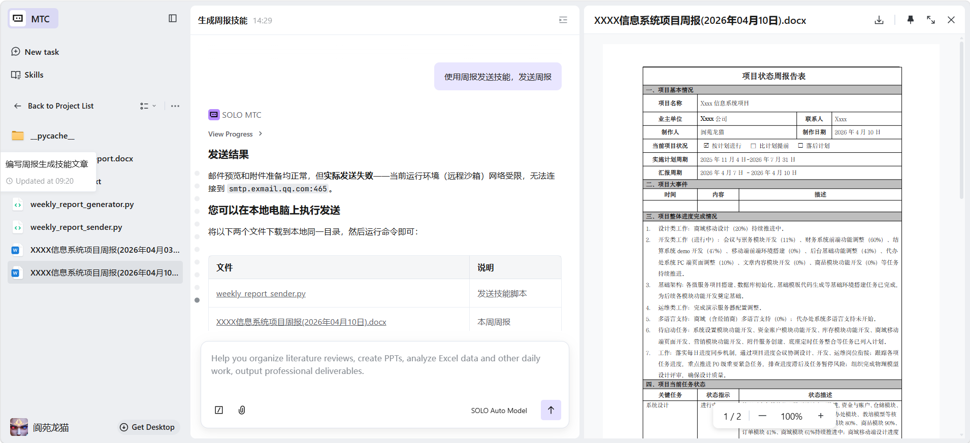
Task: Click the attach file paperclip icon
Action: [x=242, y=410]
